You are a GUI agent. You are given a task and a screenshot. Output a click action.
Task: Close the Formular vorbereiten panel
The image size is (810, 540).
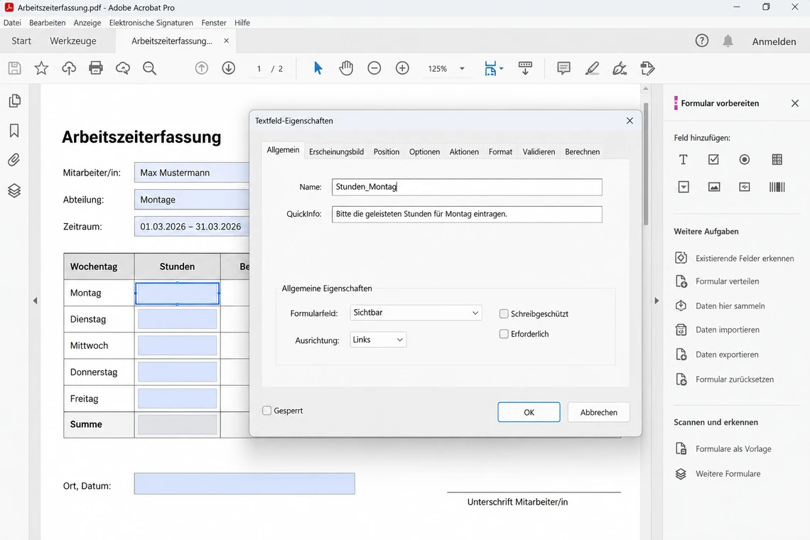795,103
